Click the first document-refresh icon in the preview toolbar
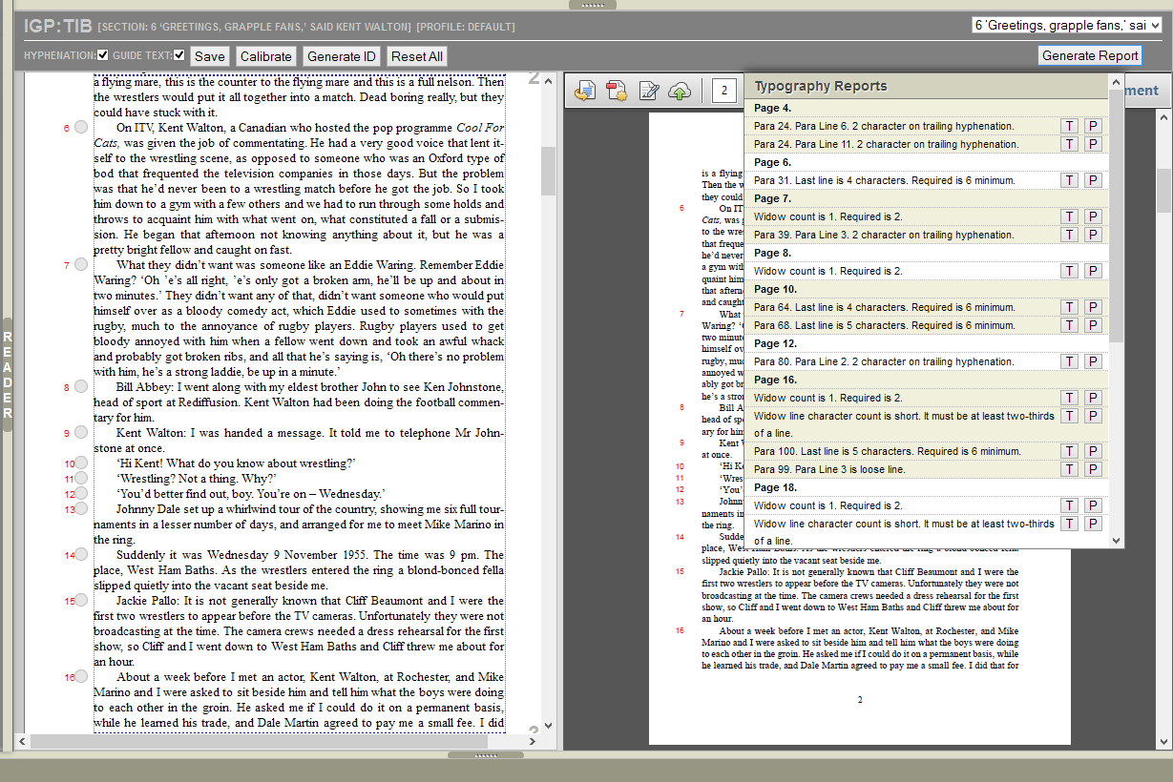The width and height of the screenshot is (1173, 782). 585,91
